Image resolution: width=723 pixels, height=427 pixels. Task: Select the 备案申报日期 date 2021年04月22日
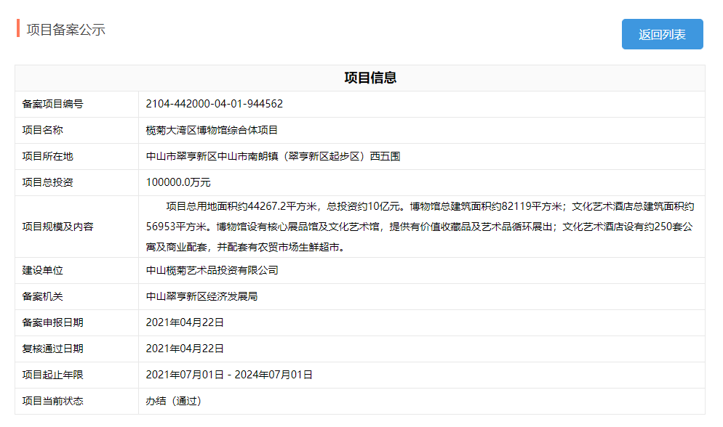pos(185,322)
